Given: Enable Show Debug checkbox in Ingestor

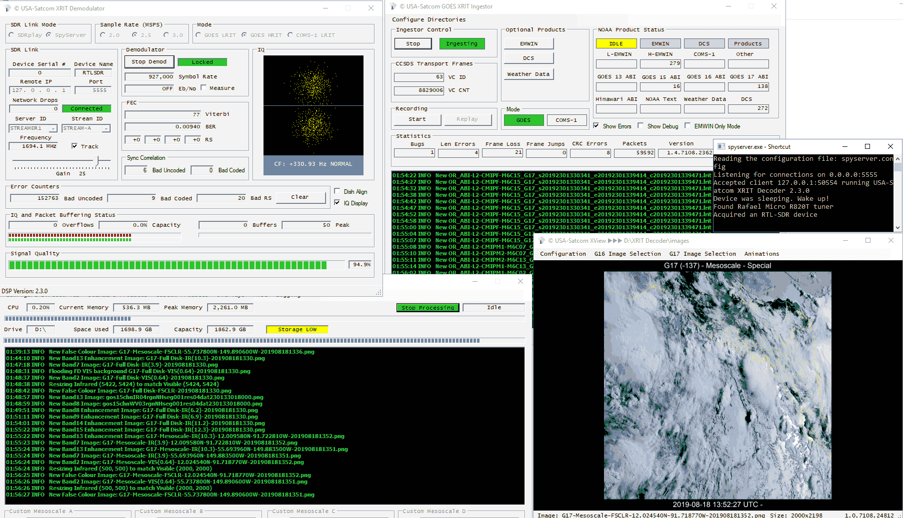Looking at the screenshot, I should (640, 125).
